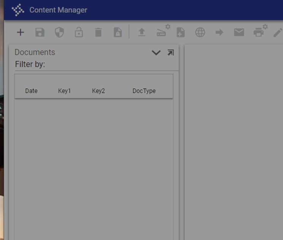Viewport: 283px width, 240px height.
Task: Click the Content Manager dotted logo
Action: click(18, 10)
